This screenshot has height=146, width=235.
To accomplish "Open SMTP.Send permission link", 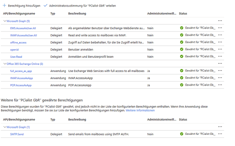I will click(x=17, y=134).
